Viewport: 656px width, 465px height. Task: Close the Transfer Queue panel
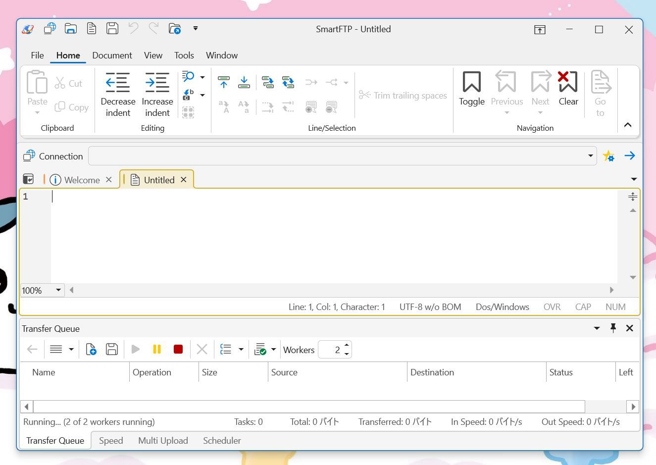coord(630,328)
